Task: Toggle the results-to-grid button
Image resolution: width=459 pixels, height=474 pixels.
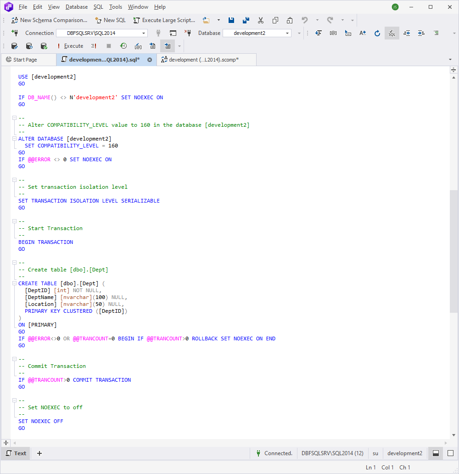Action: tap(168, 46)
